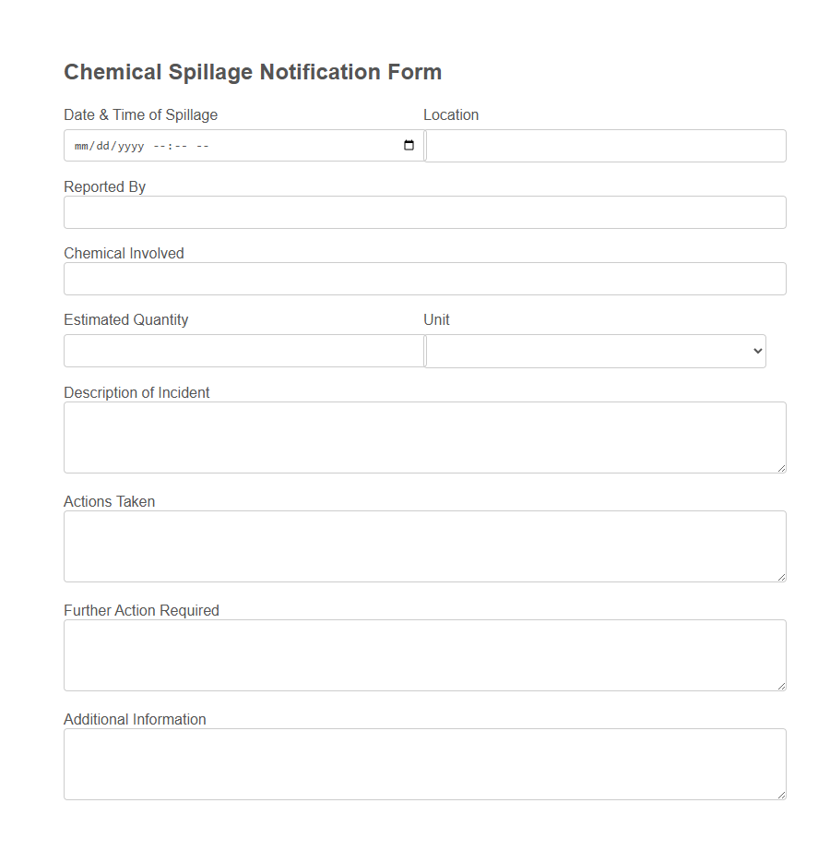Click the Date & Time of Spillage input
This screenshot has width=830, height=863.
pyautogui.click(x=231, y=145)
